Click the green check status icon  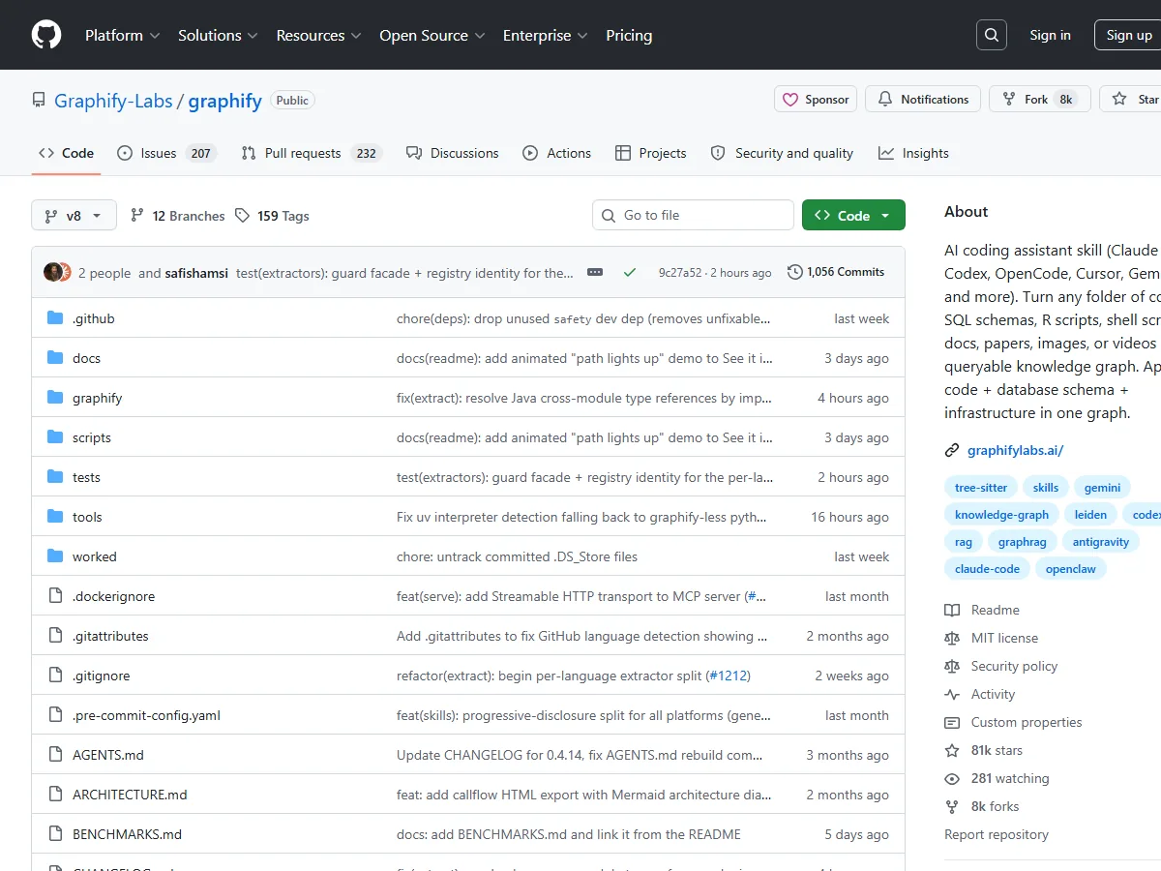[x=630, y=273]
